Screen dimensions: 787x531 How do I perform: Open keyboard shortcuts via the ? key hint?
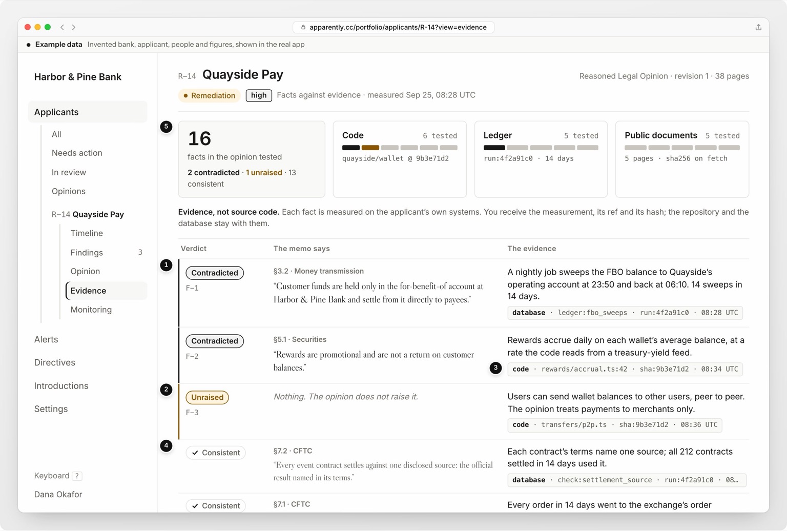click(77, 476)
